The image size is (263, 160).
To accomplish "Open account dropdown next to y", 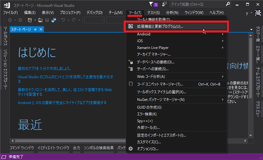I will (251, 13).
